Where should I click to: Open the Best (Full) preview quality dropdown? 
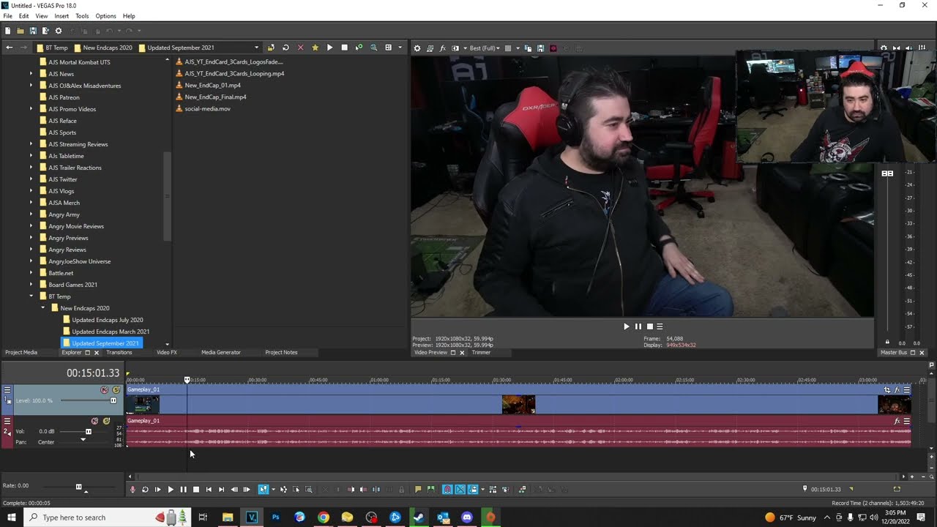pos(485,48)
